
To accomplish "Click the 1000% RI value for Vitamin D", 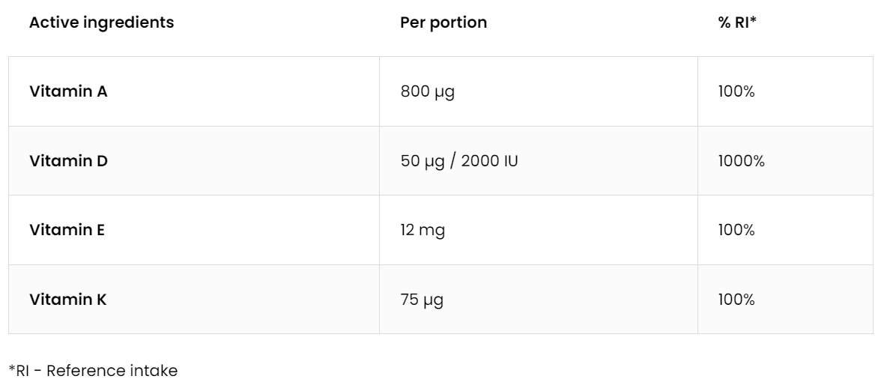I will [x=740, y=160].
